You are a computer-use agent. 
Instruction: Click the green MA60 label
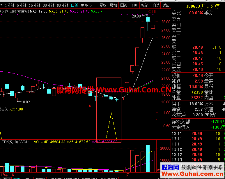click(97, 11)
